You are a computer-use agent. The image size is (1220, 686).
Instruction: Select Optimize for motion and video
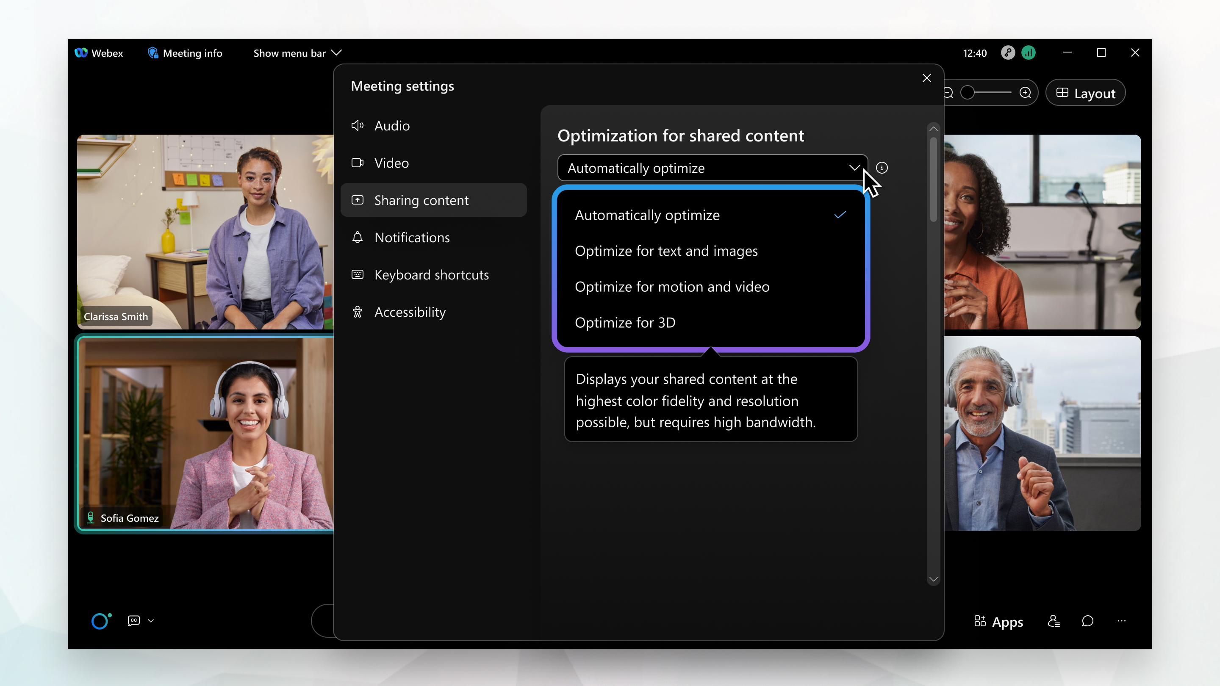coord(671,286)
